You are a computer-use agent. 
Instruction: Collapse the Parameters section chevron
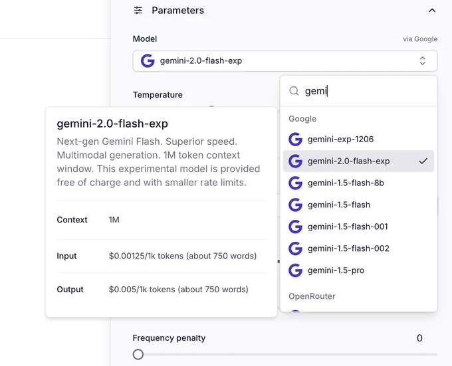tap(432, 11)
